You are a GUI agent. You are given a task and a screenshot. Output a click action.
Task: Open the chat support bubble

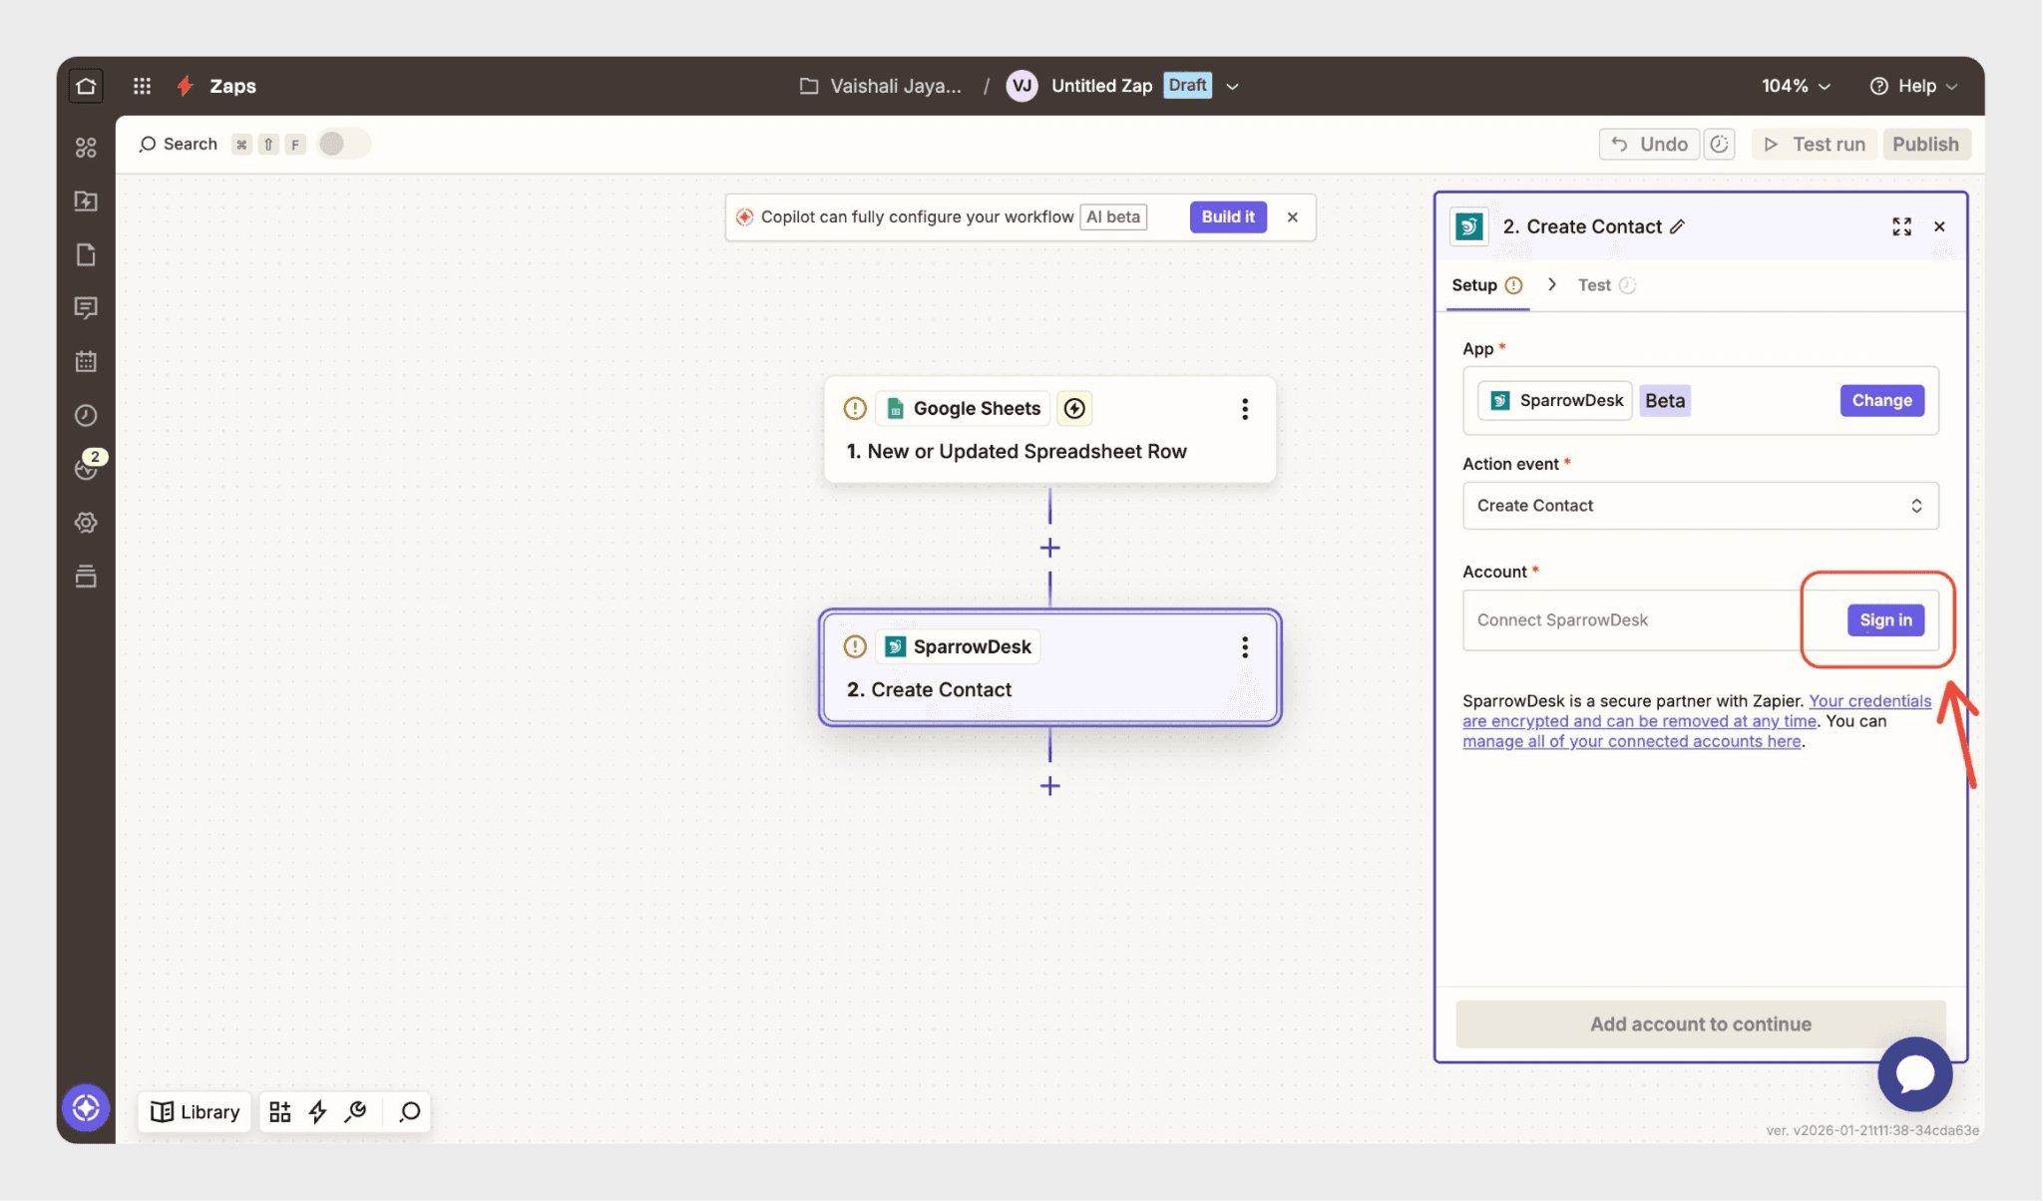point(1914,1073)
